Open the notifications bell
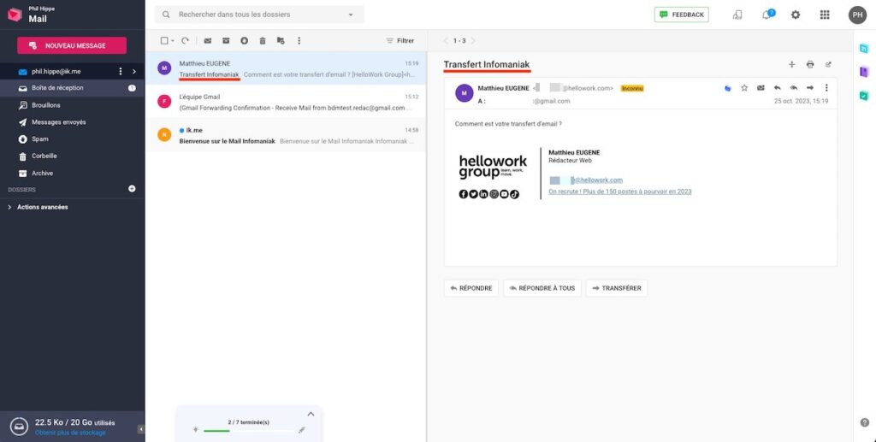The width and height of the screenshot is (876, 442). point(767,15)
